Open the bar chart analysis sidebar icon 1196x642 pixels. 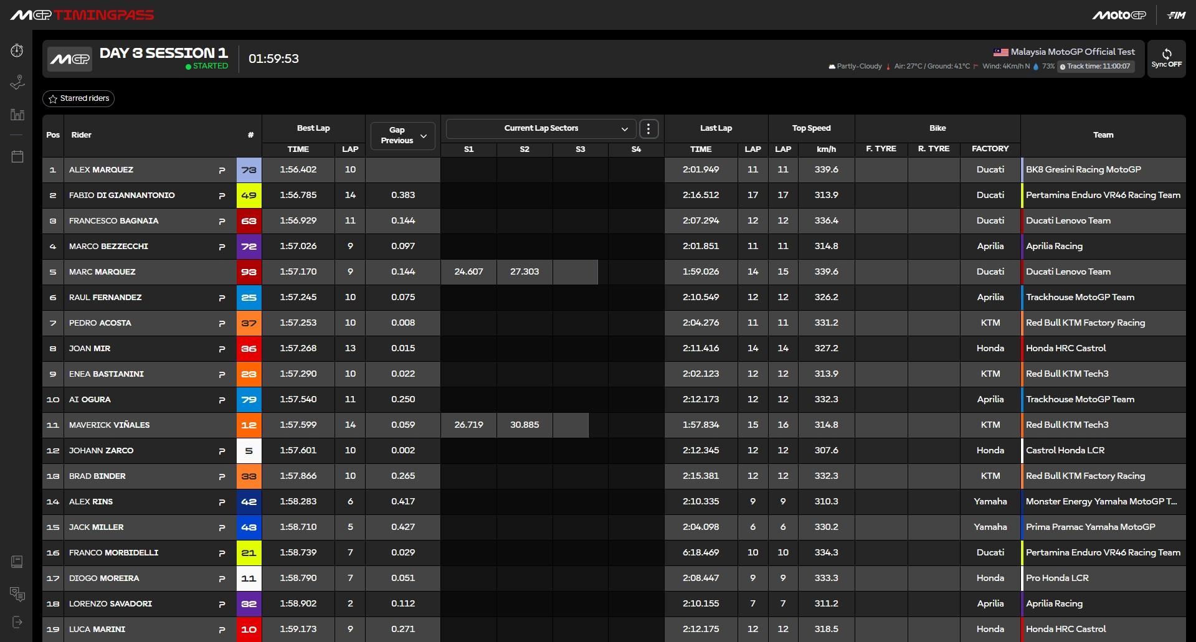17,115
